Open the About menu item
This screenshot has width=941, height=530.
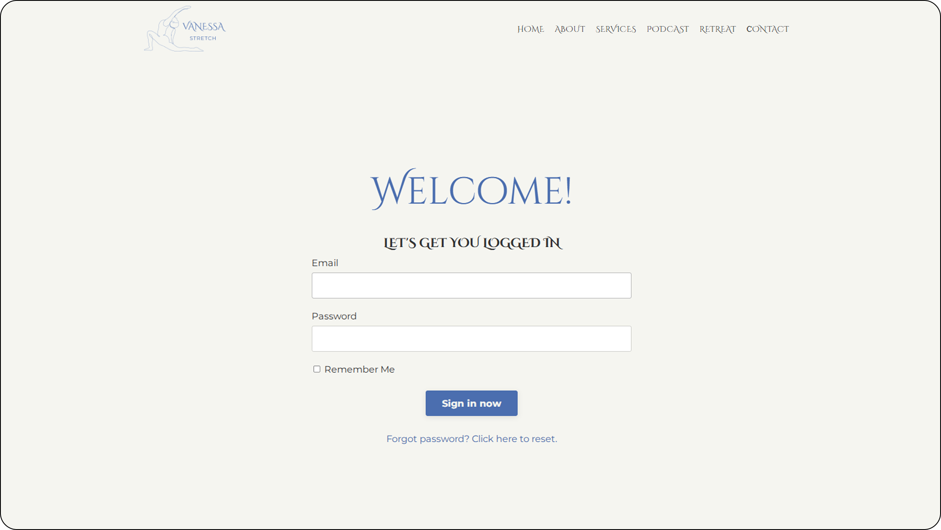point(570,29)
